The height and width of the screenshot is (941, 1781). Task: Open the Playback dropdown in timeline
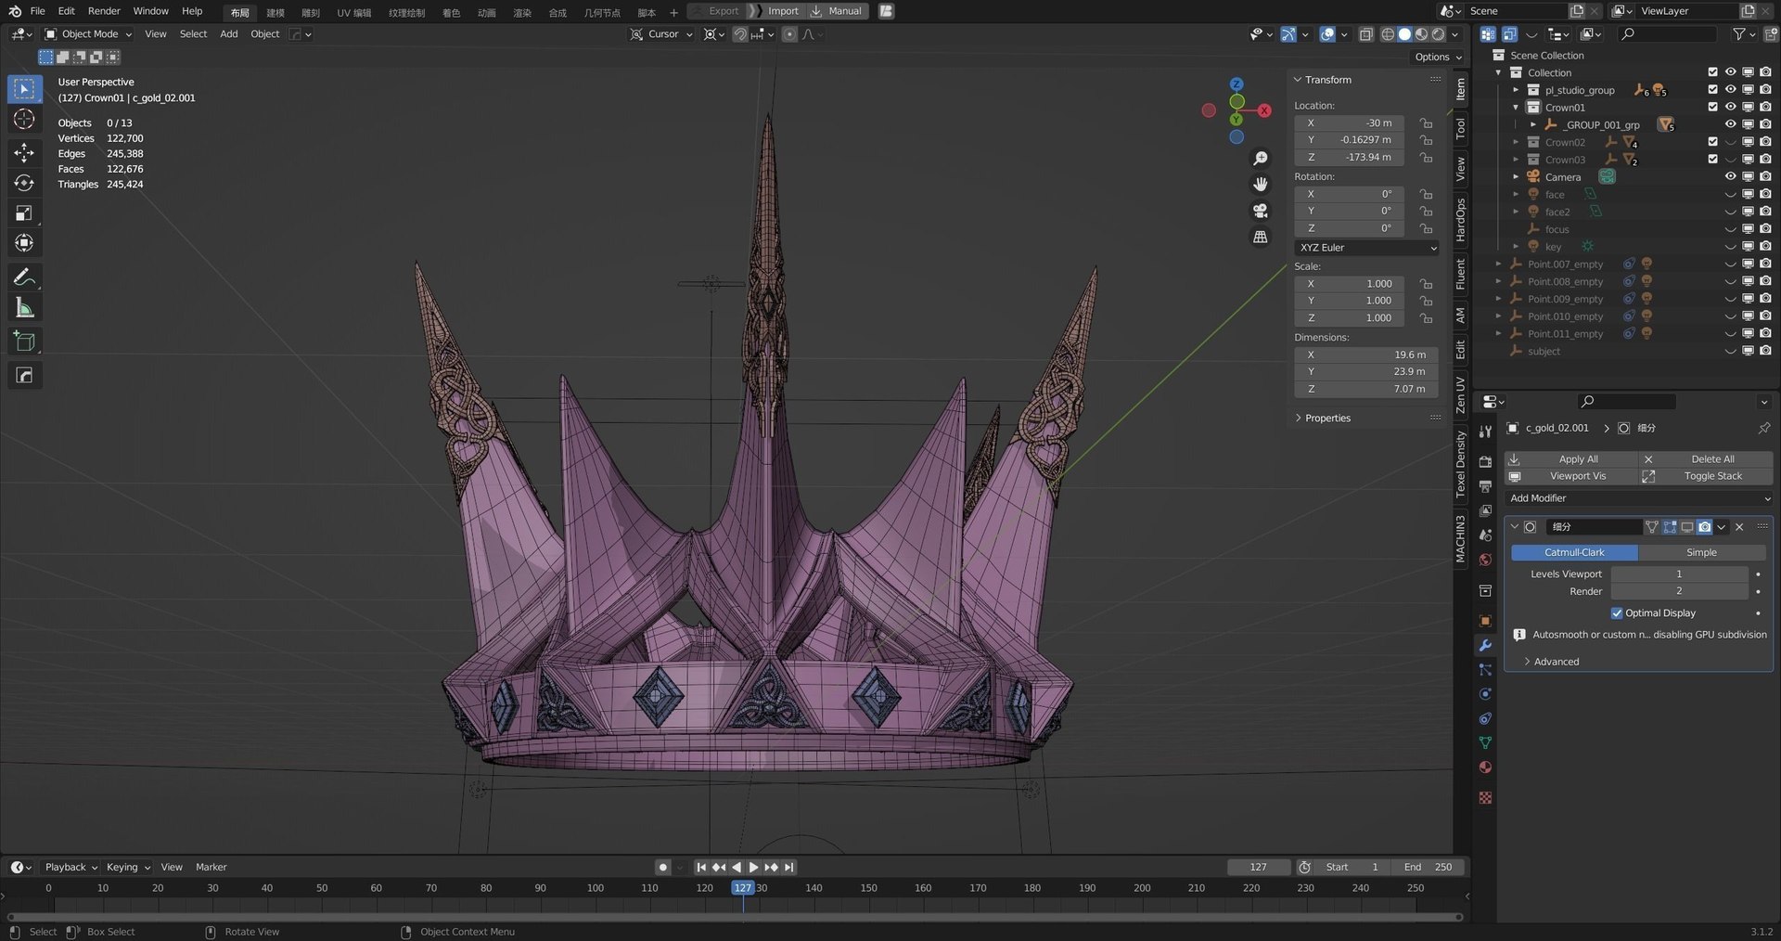tap(71, 867)
